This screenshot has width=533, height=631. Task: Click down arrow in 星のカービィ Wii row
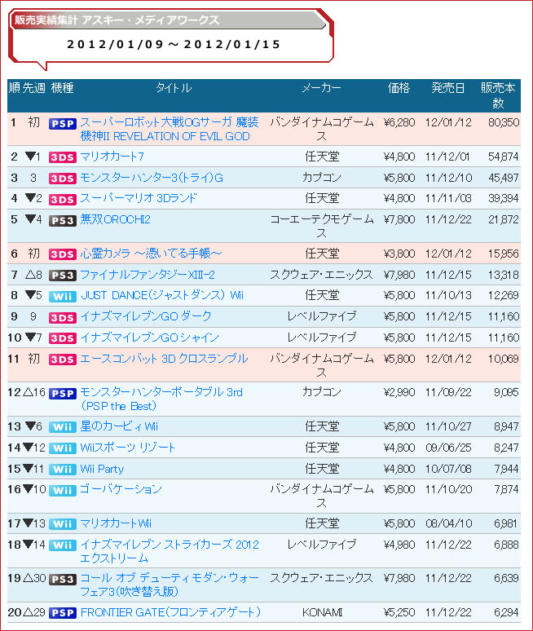click(30, 426)
